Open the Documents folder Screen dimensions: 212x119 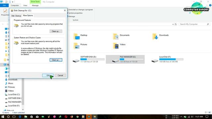(121, 36)
